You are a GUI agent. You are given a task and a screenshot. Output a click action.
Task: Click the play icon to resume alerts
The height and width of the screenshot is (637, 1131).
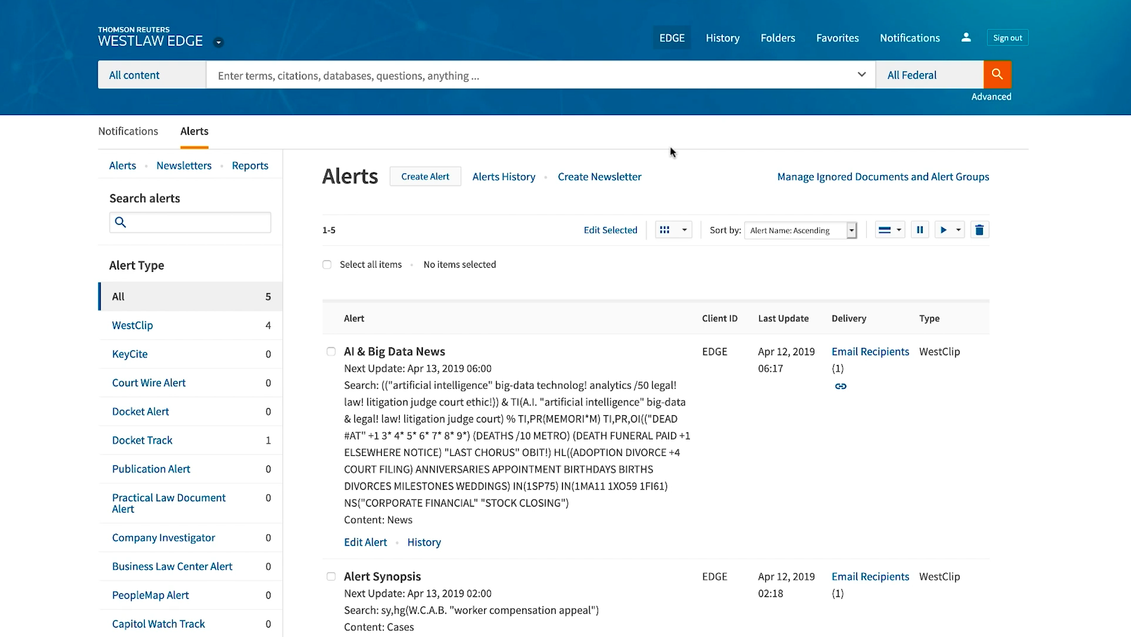pyautogui.click(x=943, y=230)
